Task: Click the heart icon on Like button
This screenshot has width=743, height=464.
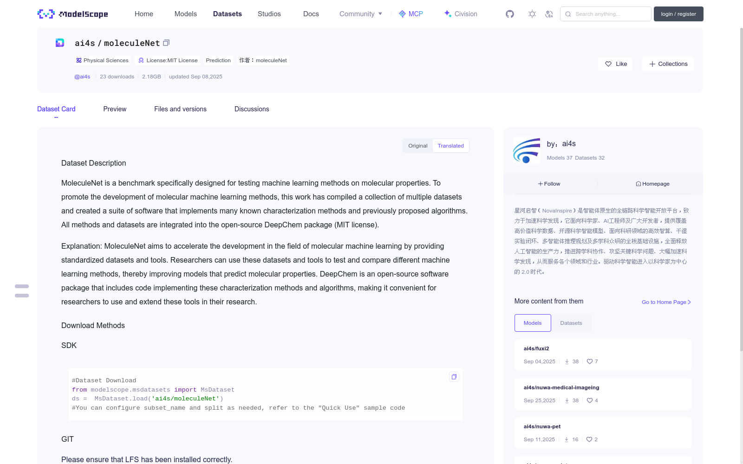Action: tap(608, 64)
